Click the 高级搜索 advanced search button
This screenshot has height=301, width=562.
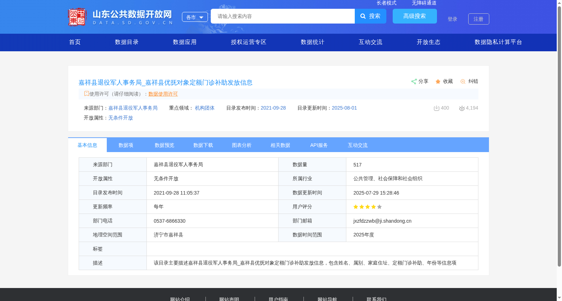(x=415, y=16)
